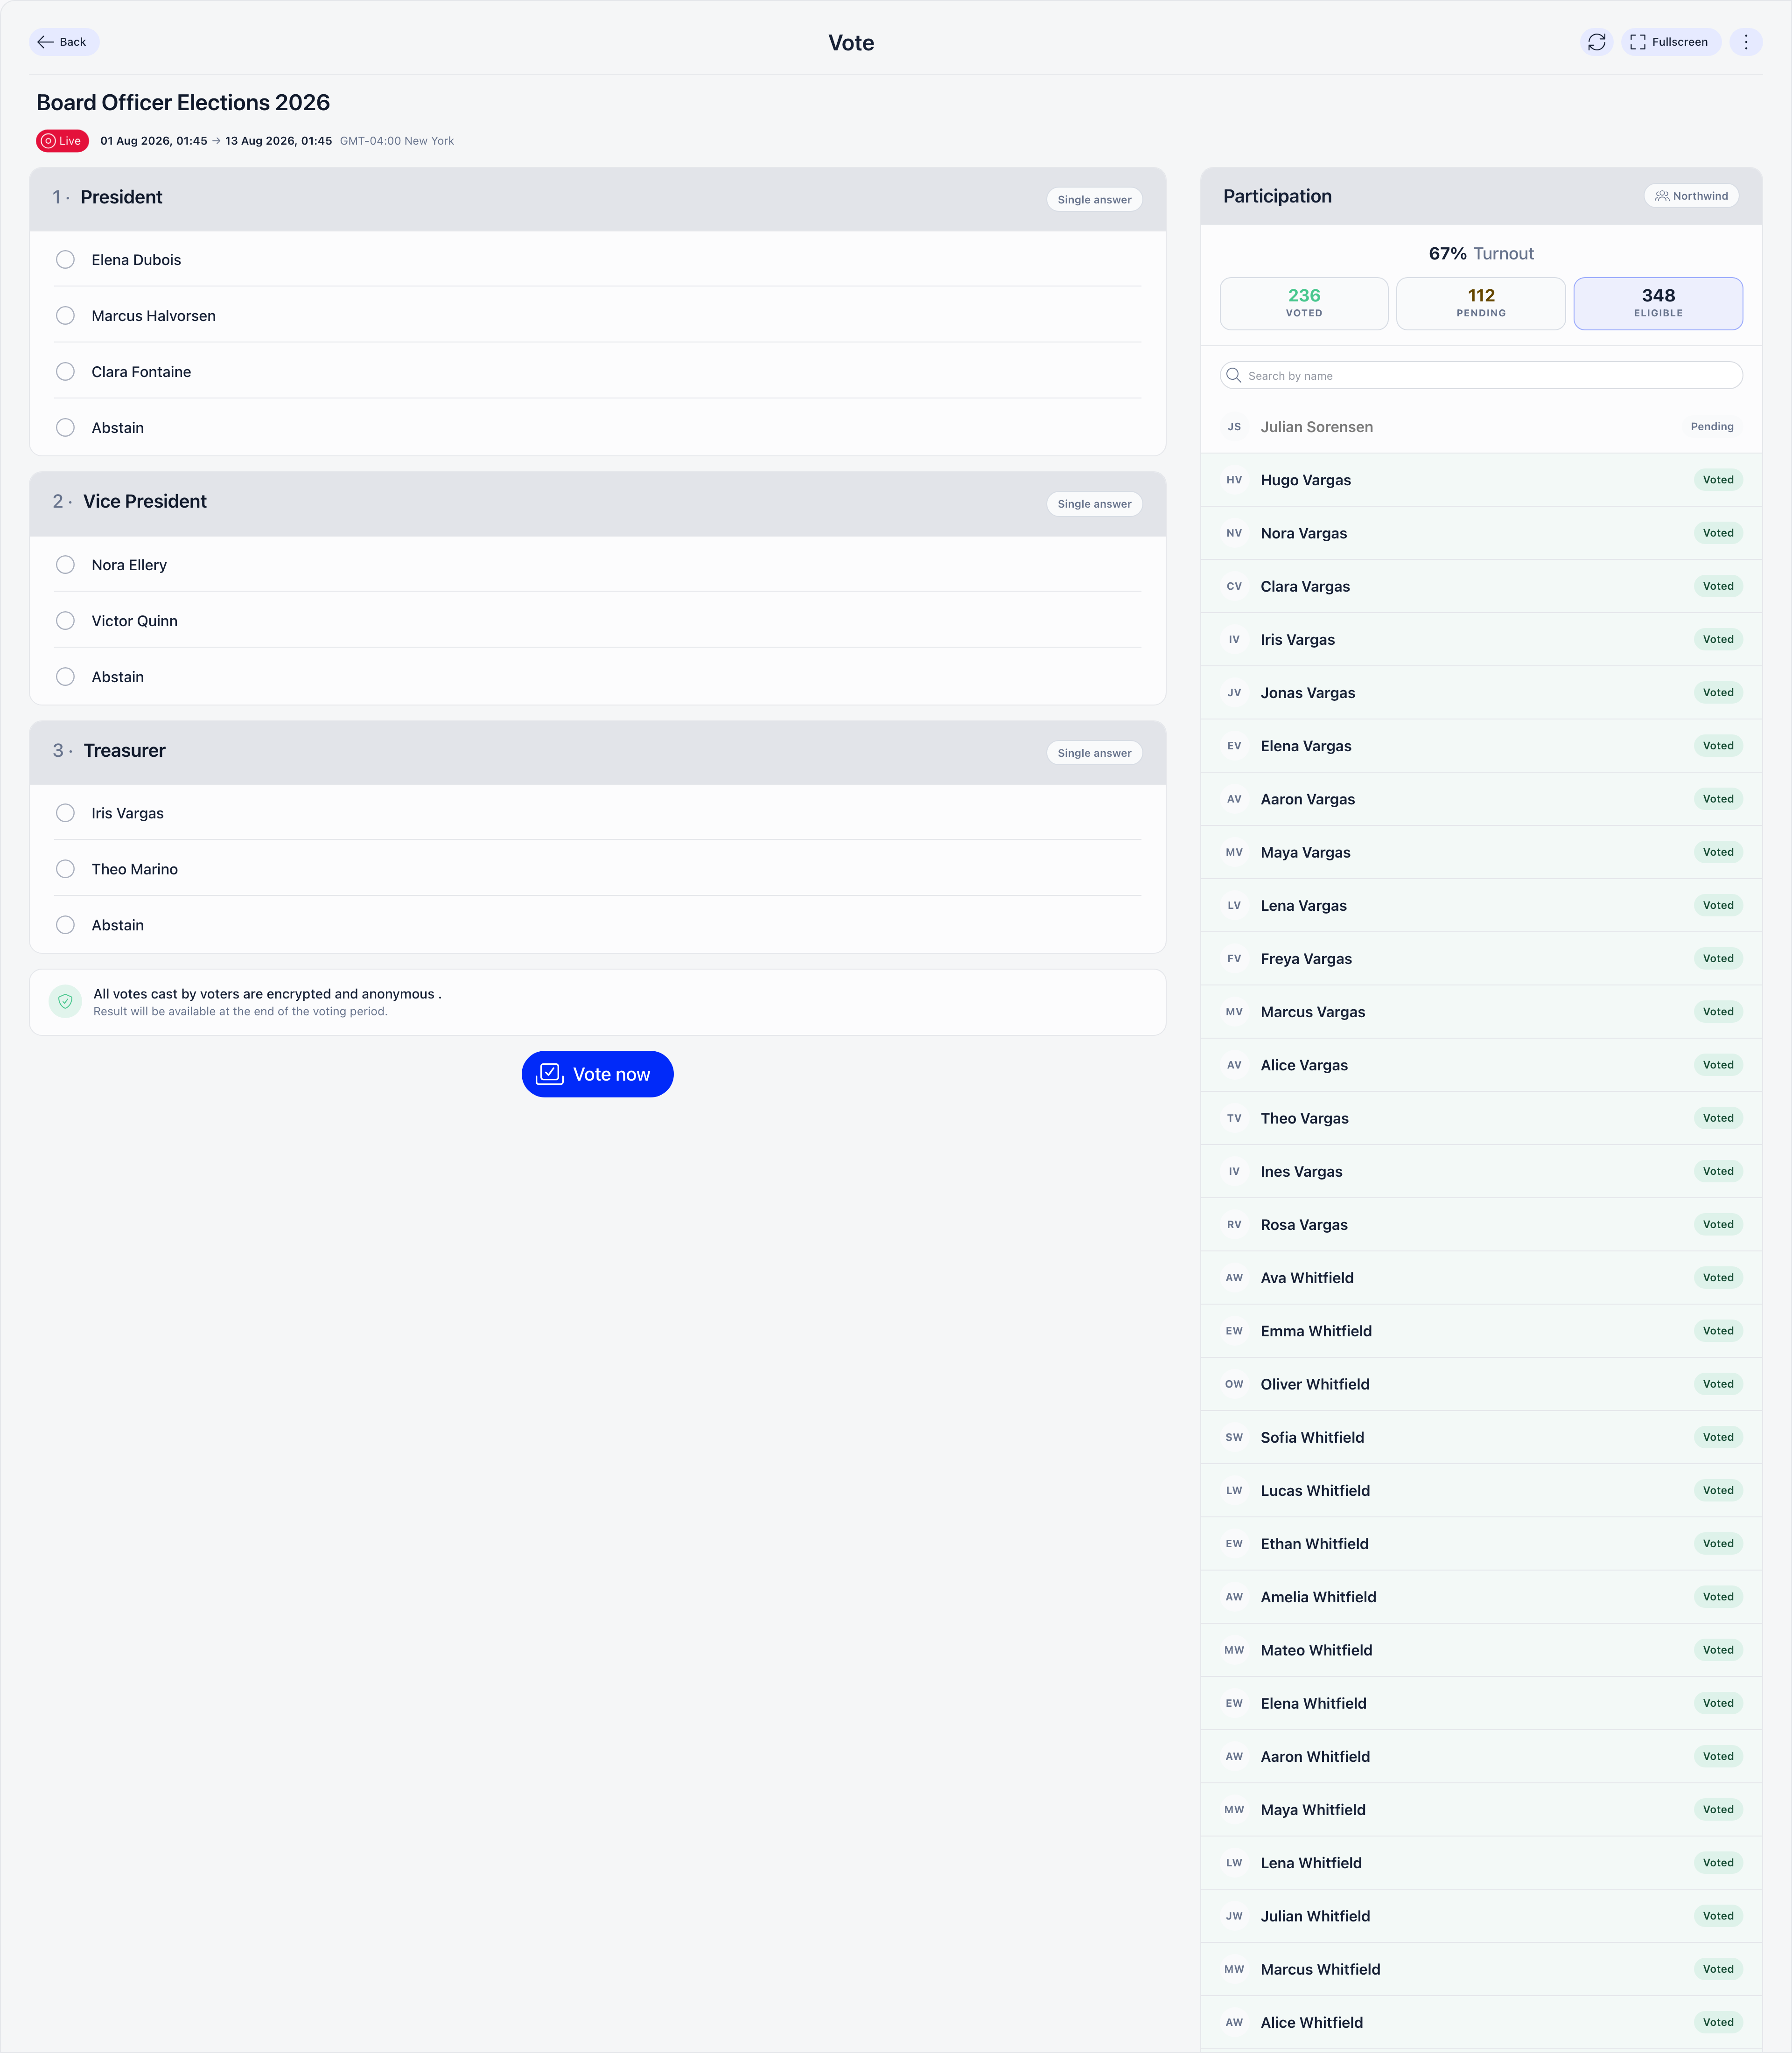The height and width of the screenshot is (2053, 1792).
Task: Click the Mateo Whitfield participant name
Action: tap(1317, 1650)
